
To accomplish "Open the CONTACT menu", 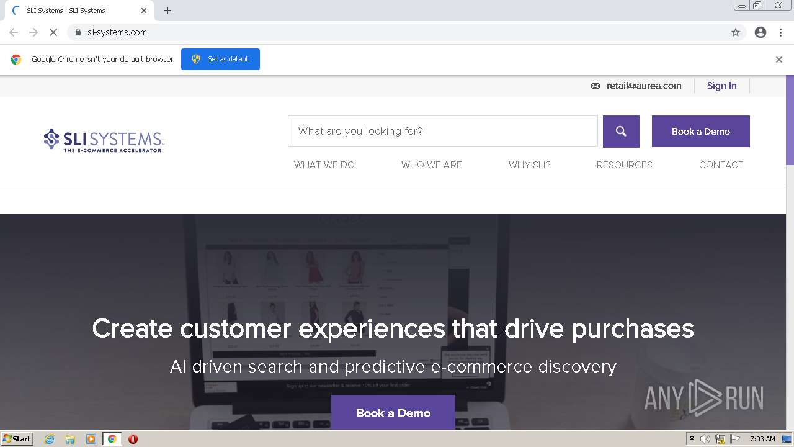I will point(721,165).
